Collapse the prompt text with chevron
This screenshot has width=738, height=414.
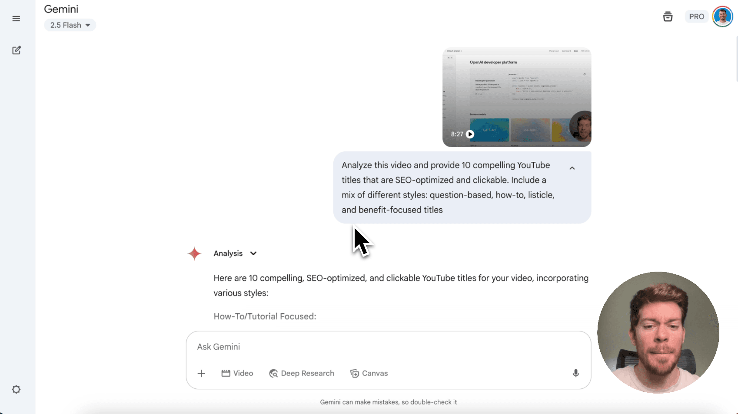point(572,168)
